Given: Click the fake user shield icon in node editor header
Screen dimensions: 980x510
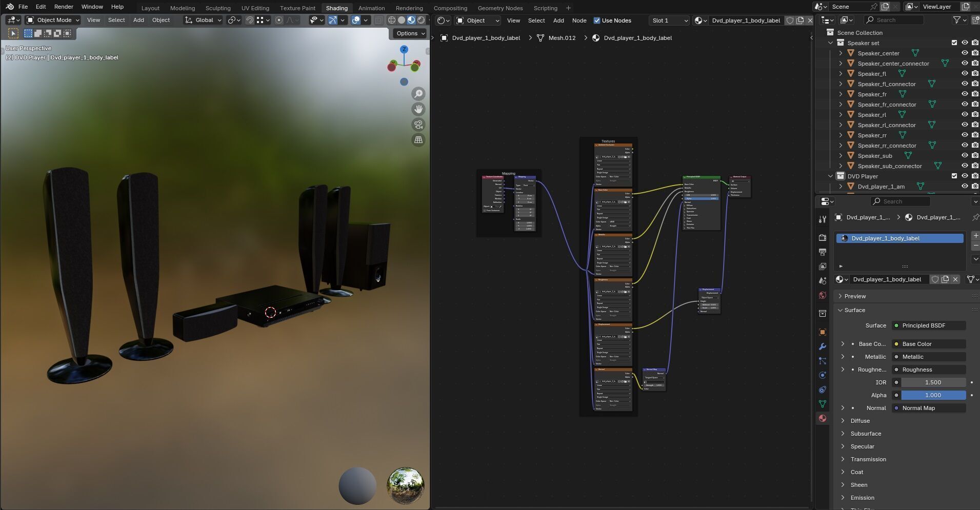Looking at the screenshot, I should pyautogui.click(x=790, y=21).
